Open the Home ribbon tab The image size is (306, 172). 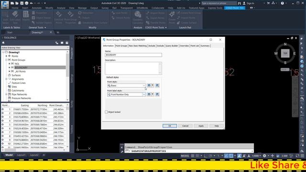click(x=15, y=8)
